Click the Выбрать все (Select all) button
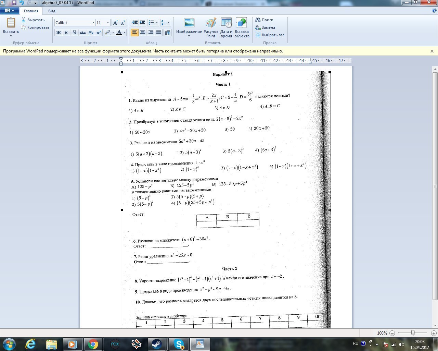The image size is (438, 351). [270, 35]
